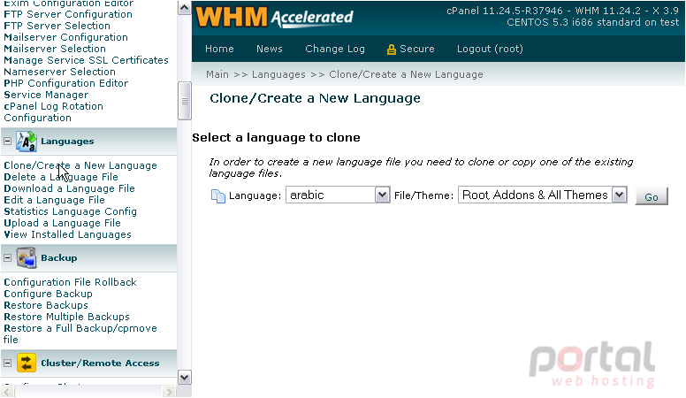Click Clone/Create a New Language breadcrumb
The width and height of the screenshot is (686, 398).
406,74
